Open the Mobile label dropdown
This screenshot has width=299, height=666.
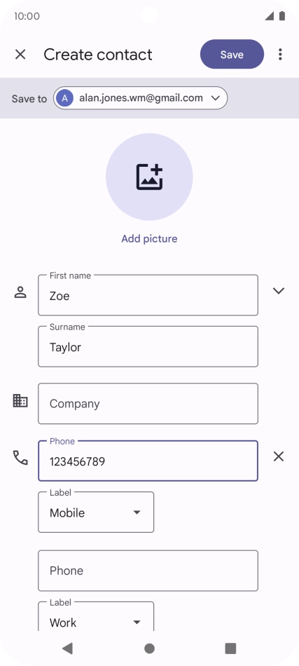coord(96,512)
